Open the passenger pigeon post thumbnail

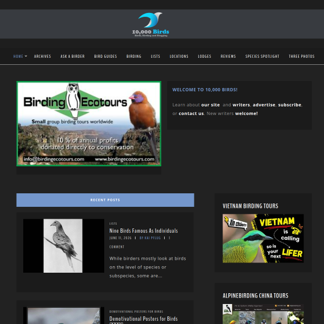(x=64, y=246)
